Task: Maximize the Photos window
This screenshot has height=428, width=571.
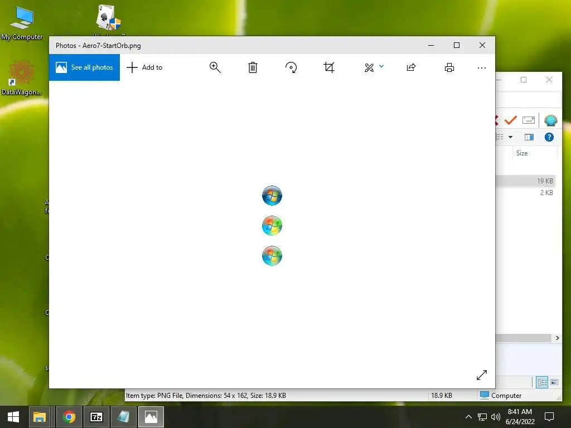Action: click(x=457, y=45)
